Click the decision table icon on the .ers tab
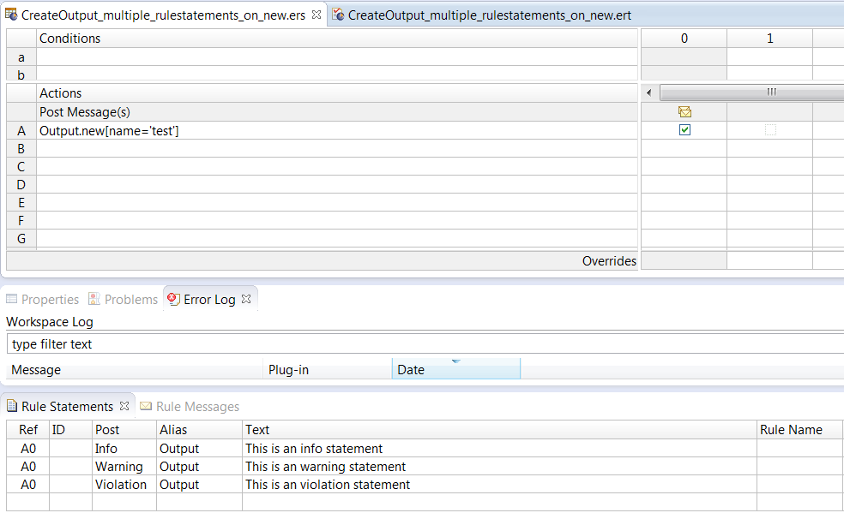The width and height of the screenshot is (844, 513). 12,15
